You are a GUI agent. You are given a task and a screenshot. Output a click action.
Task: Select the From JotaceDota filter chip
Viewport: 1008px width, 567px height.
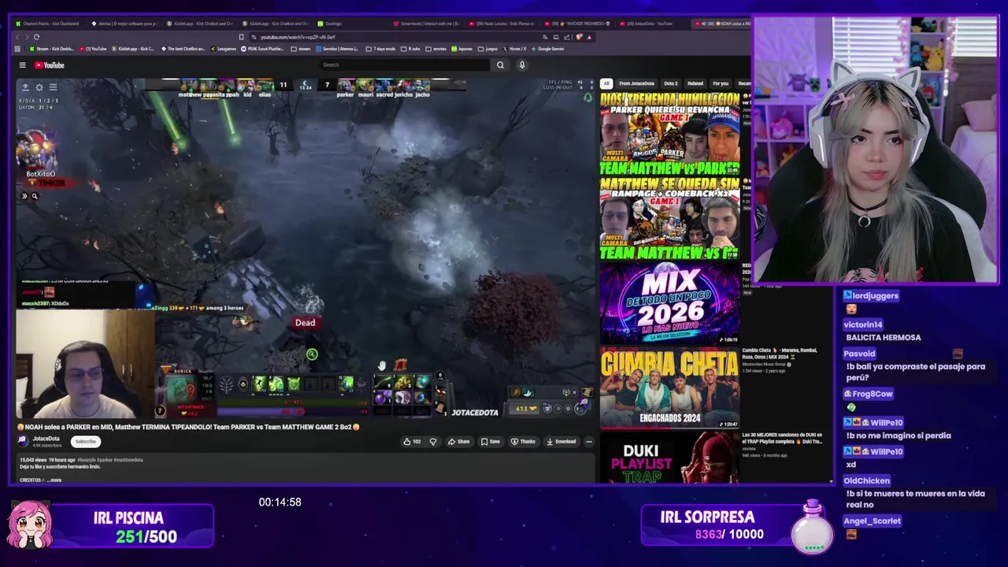[x=636, y=83]
